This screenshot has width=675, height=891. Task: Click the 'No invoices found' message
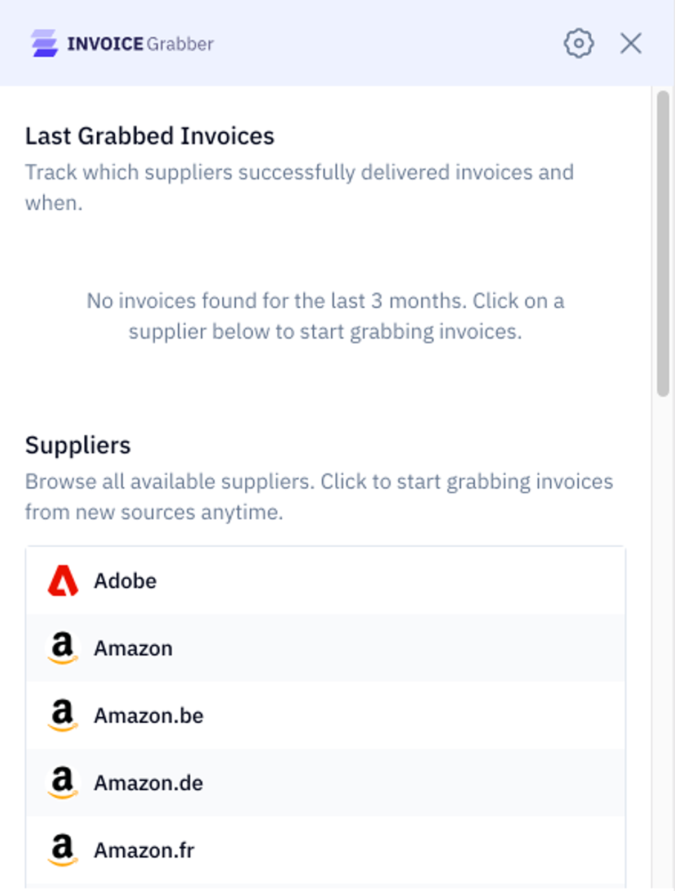pos(325,316)
